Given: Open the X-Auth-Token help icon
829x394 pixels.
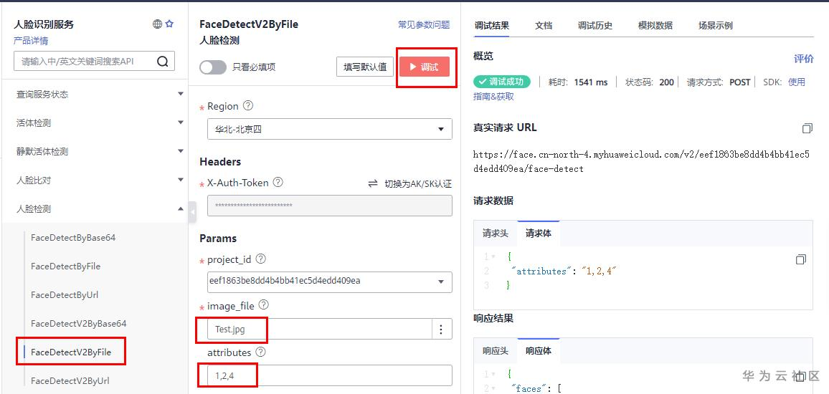Looking at the screenshot, I should coord(278,183).
